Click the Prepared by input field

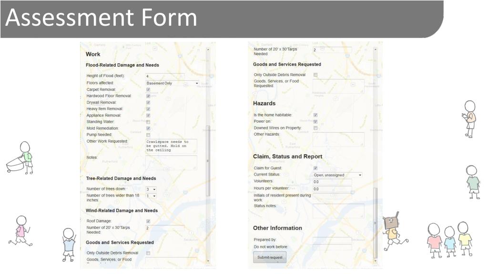[332, 240]
